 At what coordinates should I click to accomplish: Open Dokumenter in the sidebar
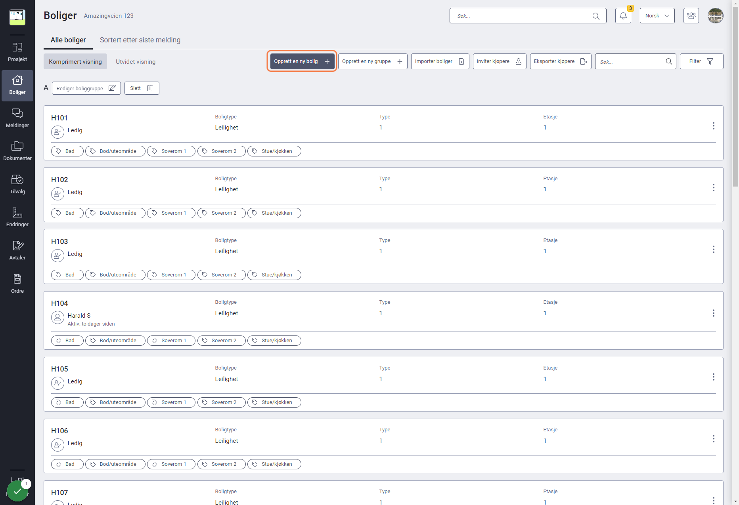[x=17, y=151]
